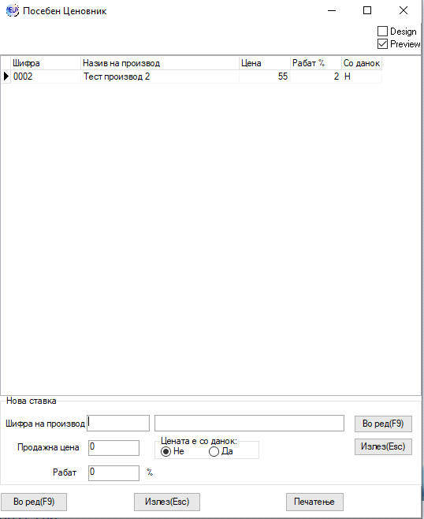Click the application icon in title bar

(x=13, y=10)
